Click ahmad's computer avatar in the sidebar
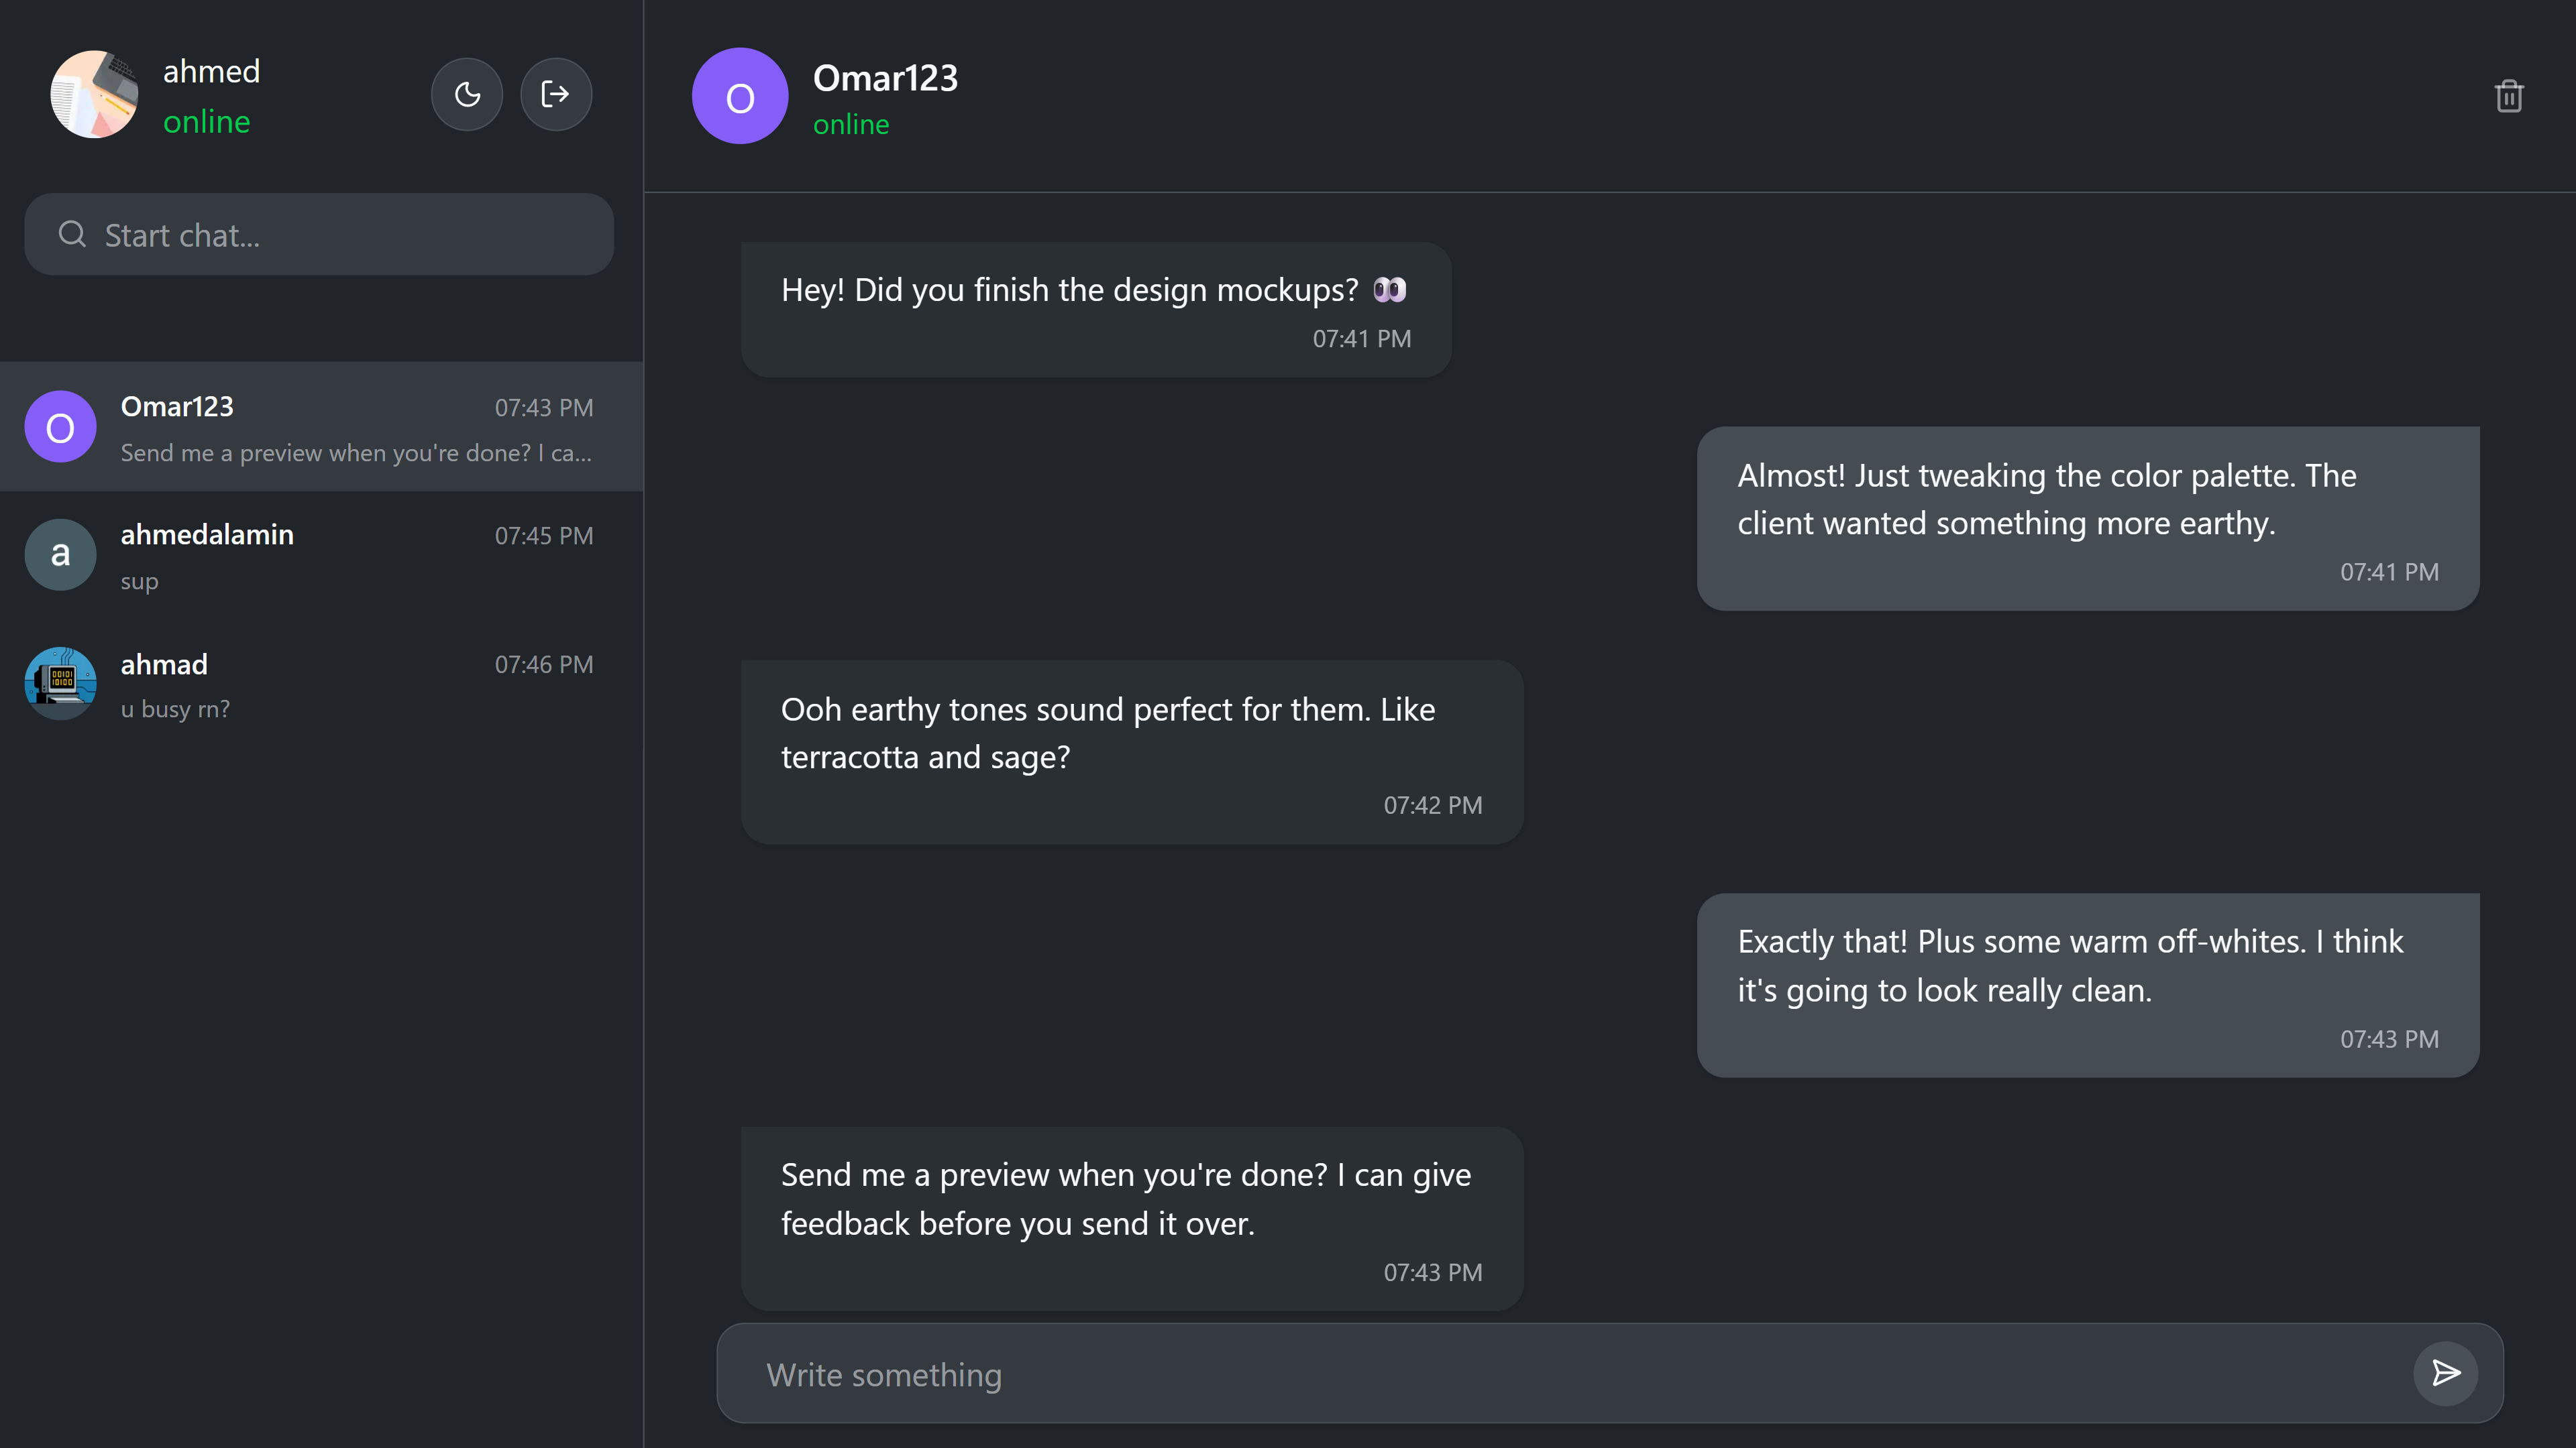The width and height of the screenshot is (2576, 1448). [59, 682]
